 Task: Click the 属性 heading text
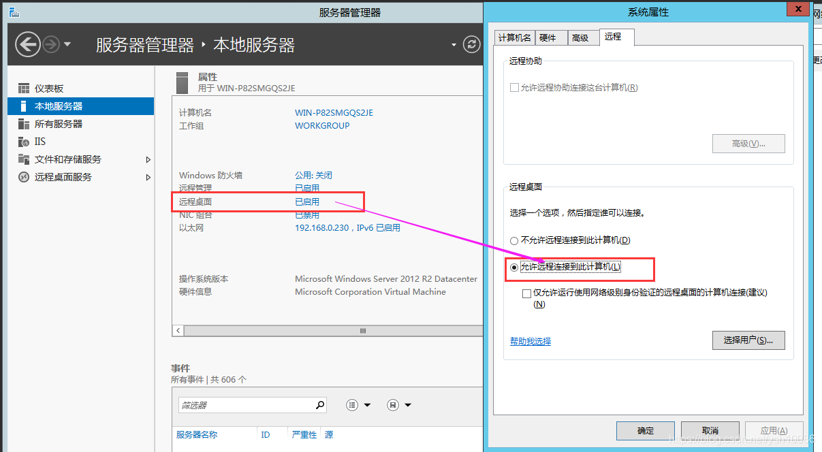point(208,77)
